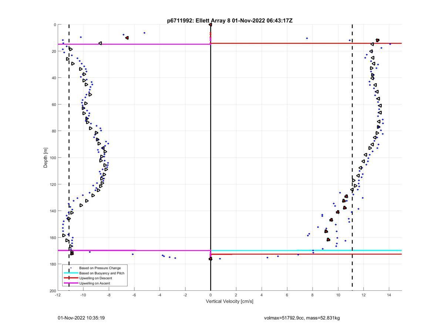Click the red-filled triangle near -6.5 cm/s at 10 m
This screenshot has height=327, width=444.
(x=127, y=38)
